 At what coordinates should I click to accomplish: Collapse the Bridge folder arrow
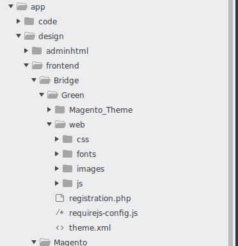[34, 80]
